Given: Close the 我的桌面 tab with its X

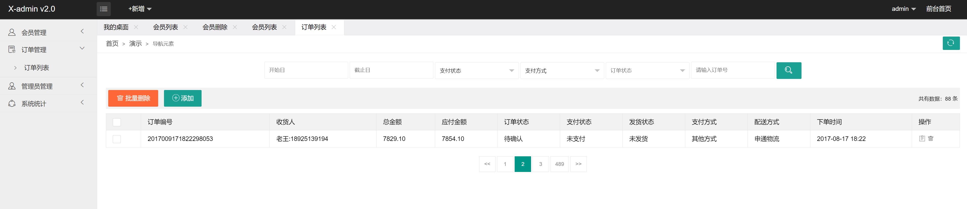Looking at the screenshot, I should pos(136,27).
